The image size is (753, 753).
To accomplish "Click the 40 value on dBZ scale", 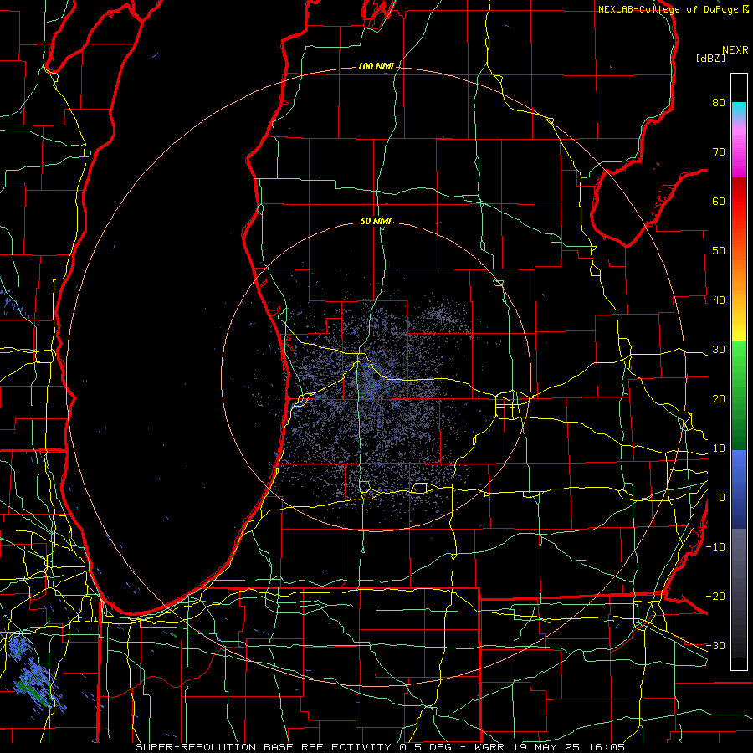I will pyautogui.click(x=719, y=300).
